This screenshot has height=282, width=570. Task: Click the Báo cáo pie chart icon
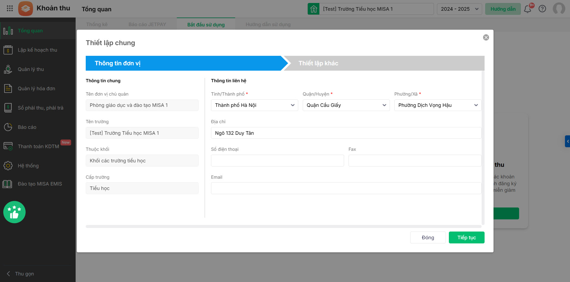(8, 127)
